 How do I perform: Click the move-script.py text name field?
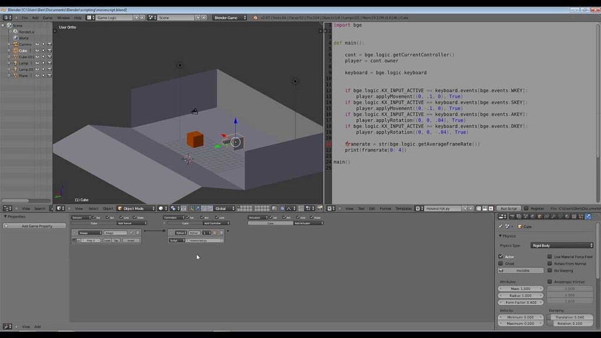(x=443, y=208)
